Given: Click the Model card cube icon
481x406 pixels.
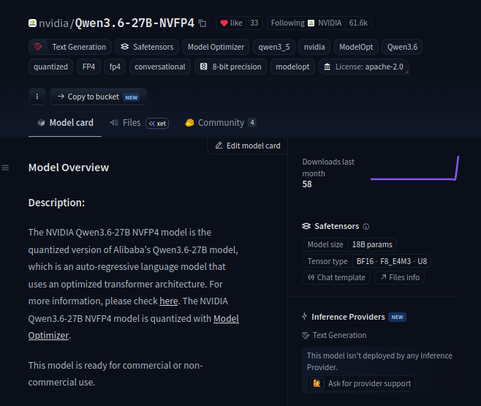Looking at the screenshot, I should coord(41,123).
